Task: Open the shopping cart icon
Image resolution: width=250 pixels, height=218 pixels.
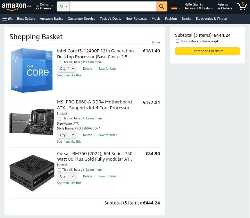Action: (x=242, y=6)
